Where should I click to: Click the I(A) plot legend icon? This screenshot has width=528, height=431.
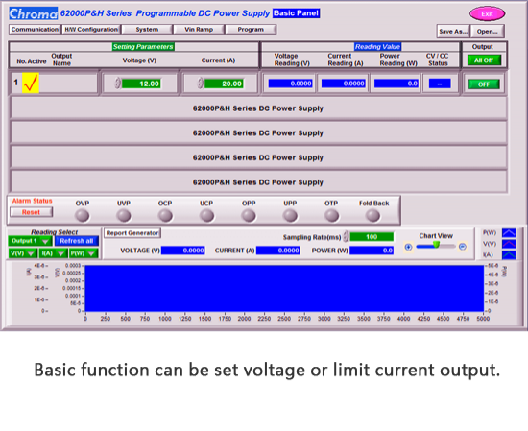click(x=509, y=254)
